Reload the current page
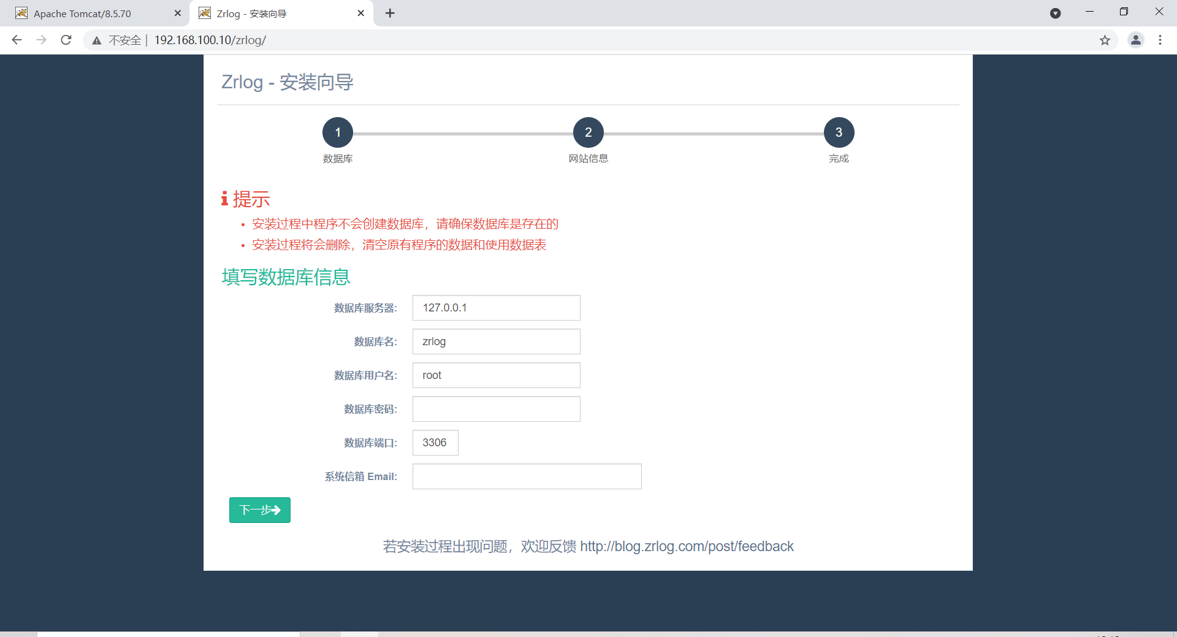Screen dimensions: 1177x637 tap(66, 40)
